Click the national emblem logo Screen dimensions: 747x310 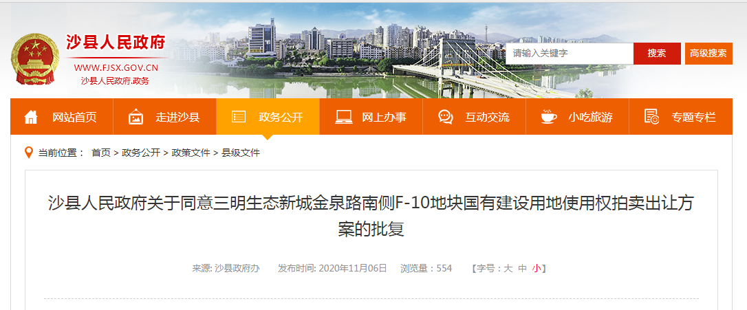pos(34,59)
